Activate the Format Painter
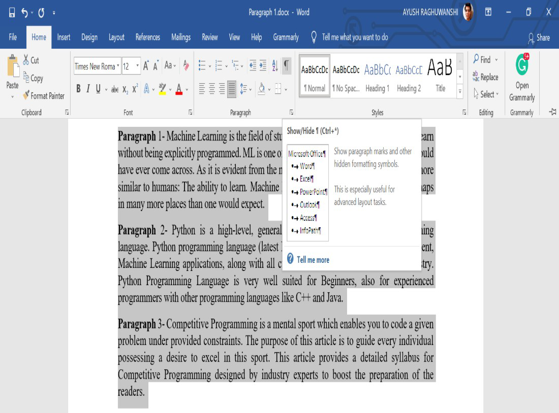This screenshot has width=559, height=413. point(44,95)
